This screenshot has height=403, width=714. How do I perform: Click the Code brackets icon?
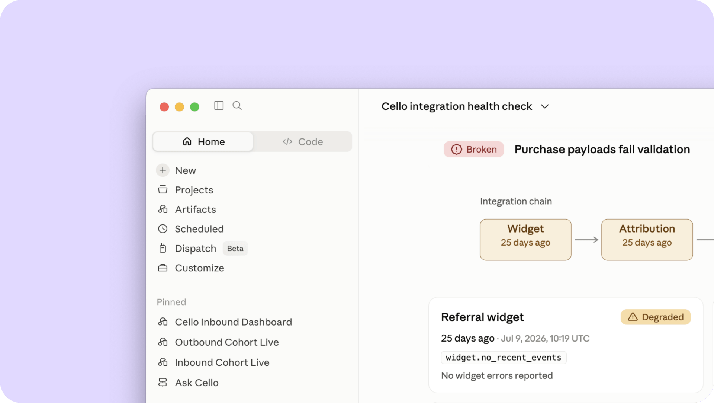click(287, 141)
